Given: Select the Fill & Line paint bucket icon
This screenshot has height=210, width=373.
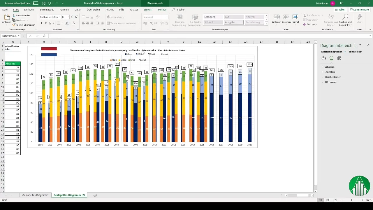Looking at the screenshot, I should click(324, 58).
